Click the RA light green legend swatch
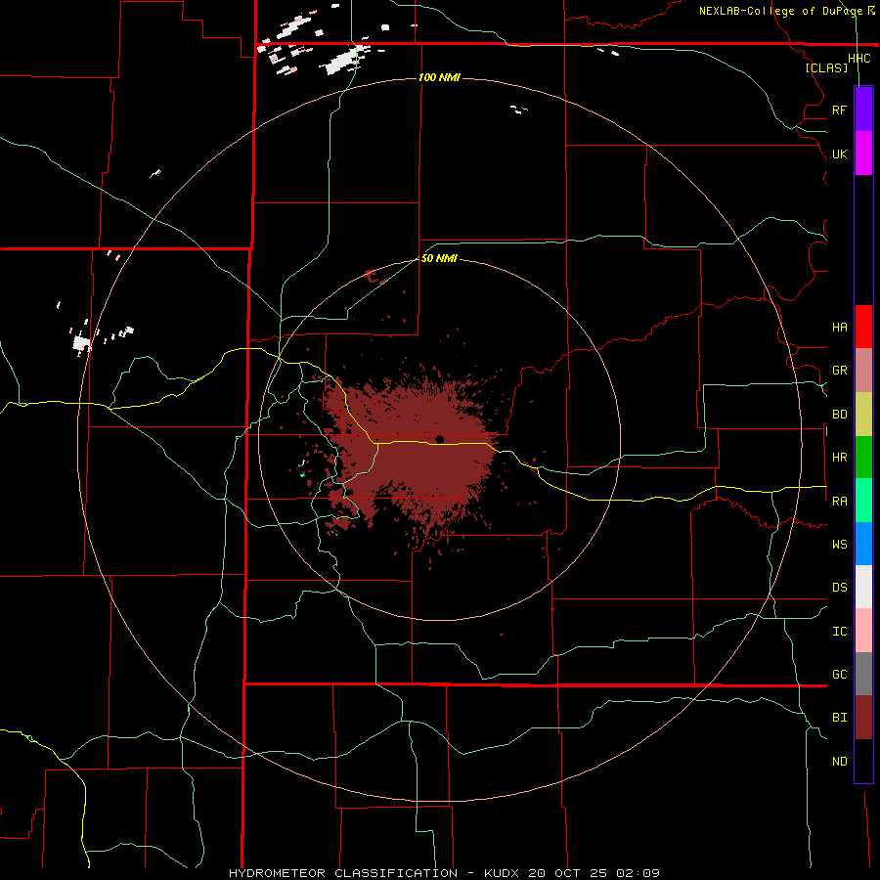The width and height of the screenshot is (880, 880). [863, 501]
